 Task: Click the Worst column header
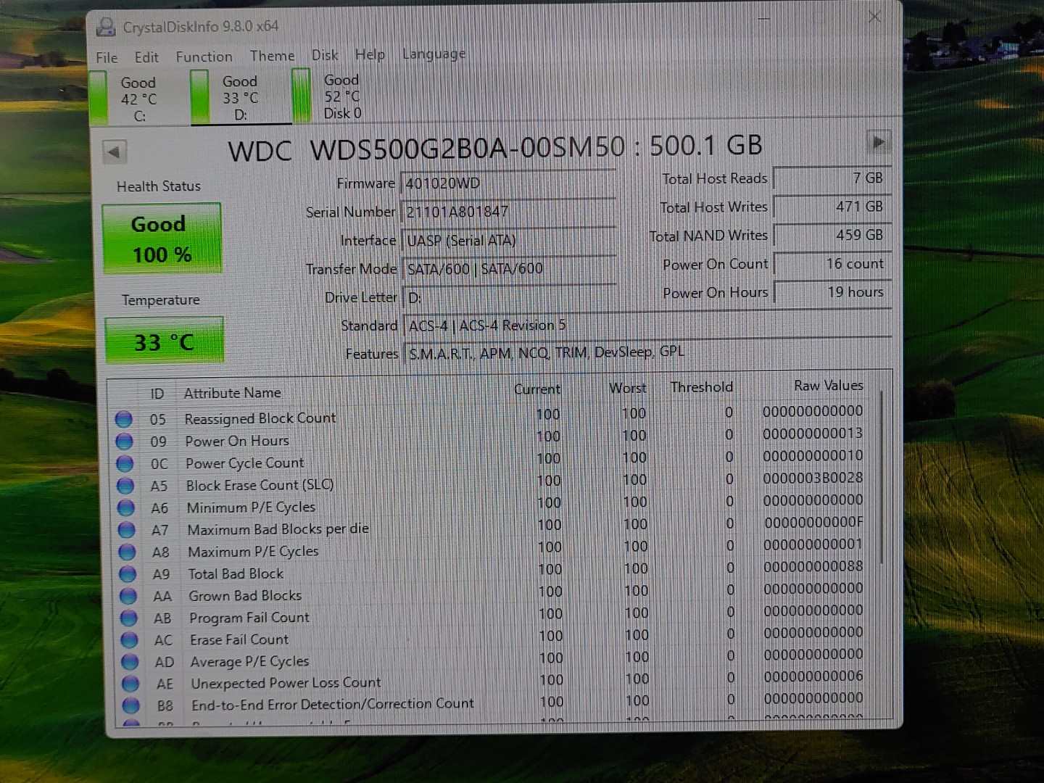[x=627, y=388]
